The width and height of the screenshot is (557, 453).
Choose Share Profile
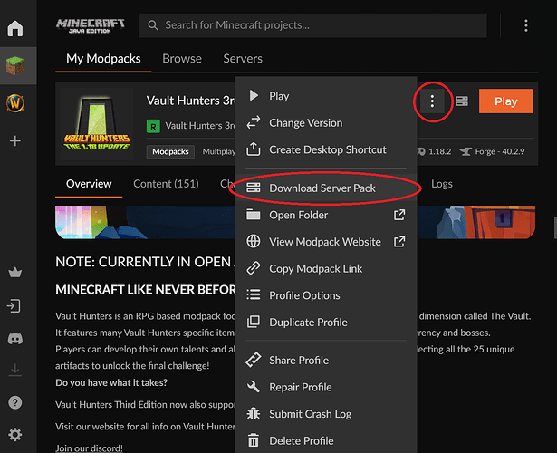tap(326, 361)
